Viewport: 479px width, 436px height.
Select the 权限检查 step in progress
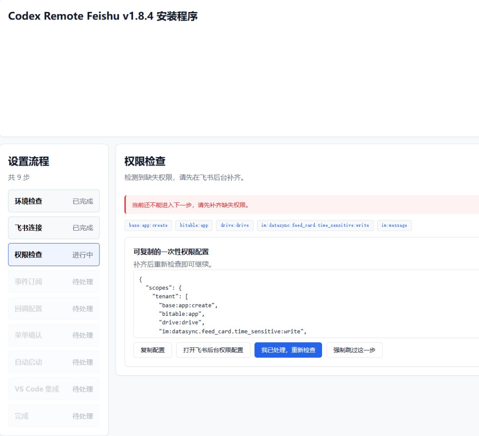tap(54, 255)
